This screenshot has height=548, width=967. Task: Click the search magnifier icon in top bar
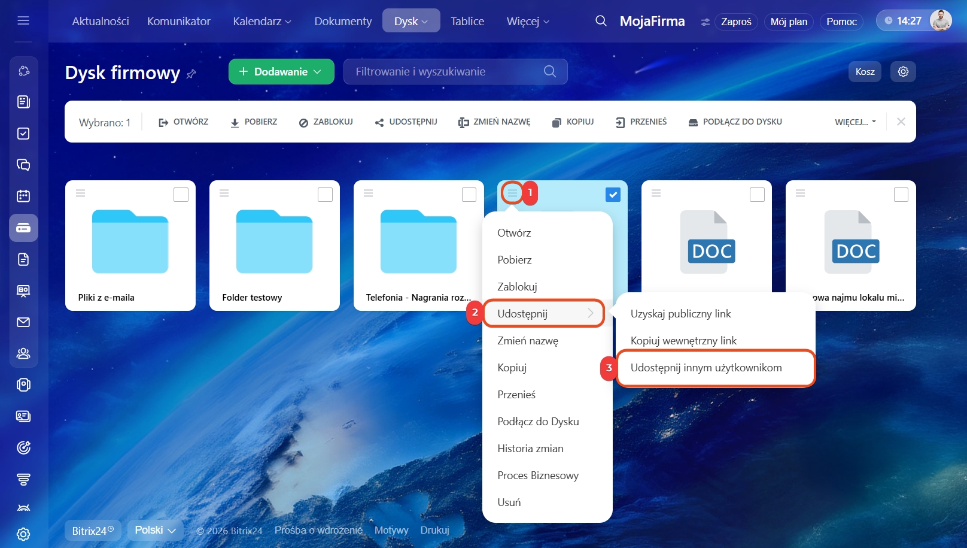(x=601, y=21)
